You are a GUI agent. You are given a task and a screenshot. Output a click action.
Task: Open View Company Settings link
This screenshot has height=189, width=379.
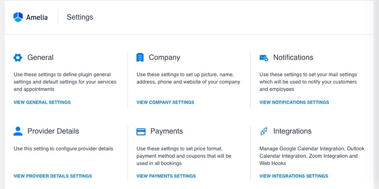point(165,103)
